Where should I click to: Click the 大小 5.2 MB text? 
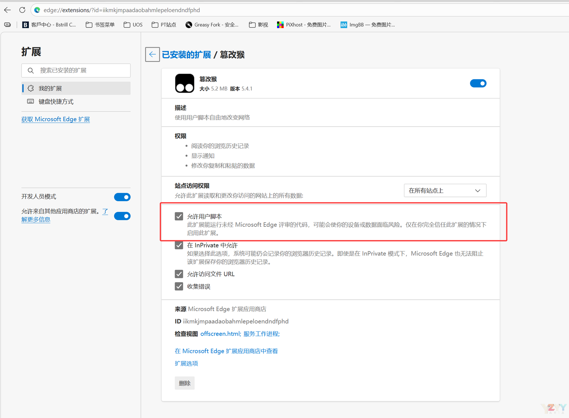213,89
